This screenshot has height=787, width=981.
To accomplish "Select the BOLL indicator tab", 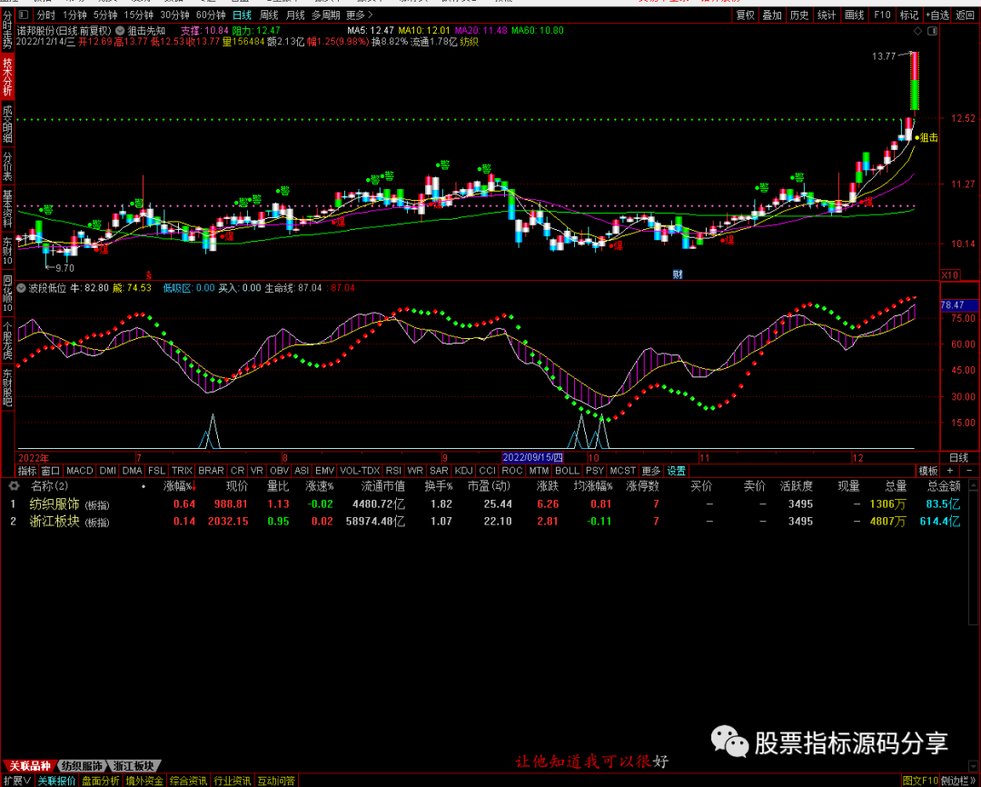I will click(x=567, y=471).
